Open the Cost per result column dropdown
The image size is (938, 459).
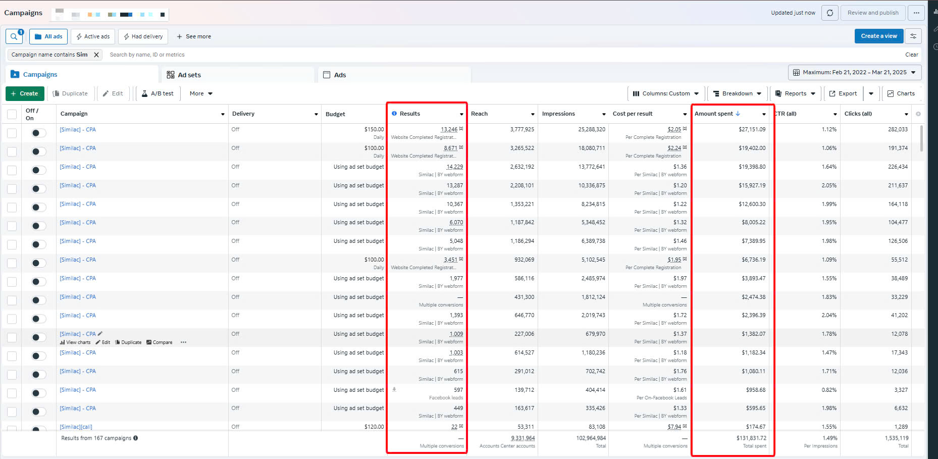pyautogui.click(x=685, y=114)
